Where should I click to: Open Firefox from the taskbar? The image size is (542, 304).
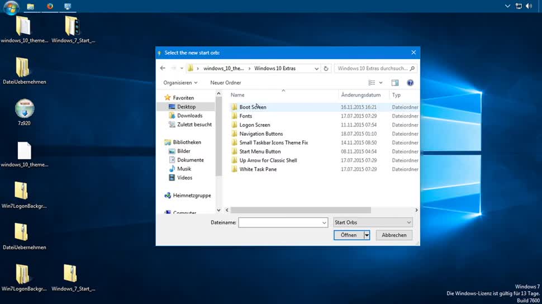click(x=50, y=6)
